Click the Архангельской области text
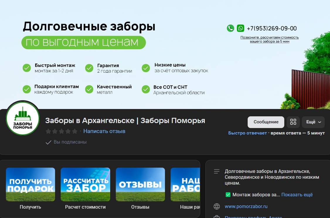 coord(179,93)
